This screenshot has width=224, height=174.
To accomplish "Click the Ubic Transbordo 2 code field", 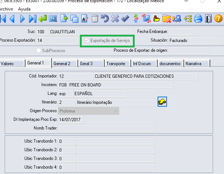I will click(x=67, y=150).
